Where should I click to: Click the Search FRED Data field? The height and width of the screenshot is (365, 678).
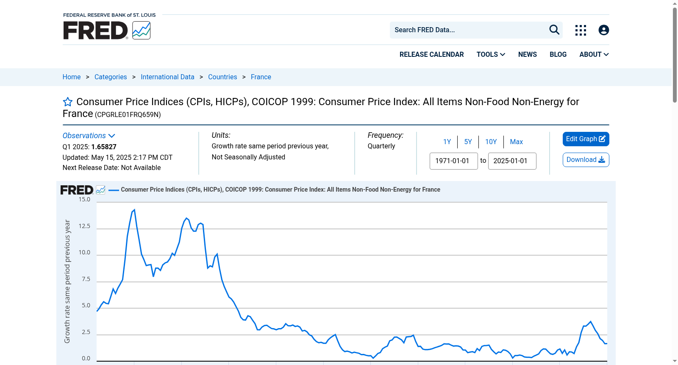tap(468, 30)
